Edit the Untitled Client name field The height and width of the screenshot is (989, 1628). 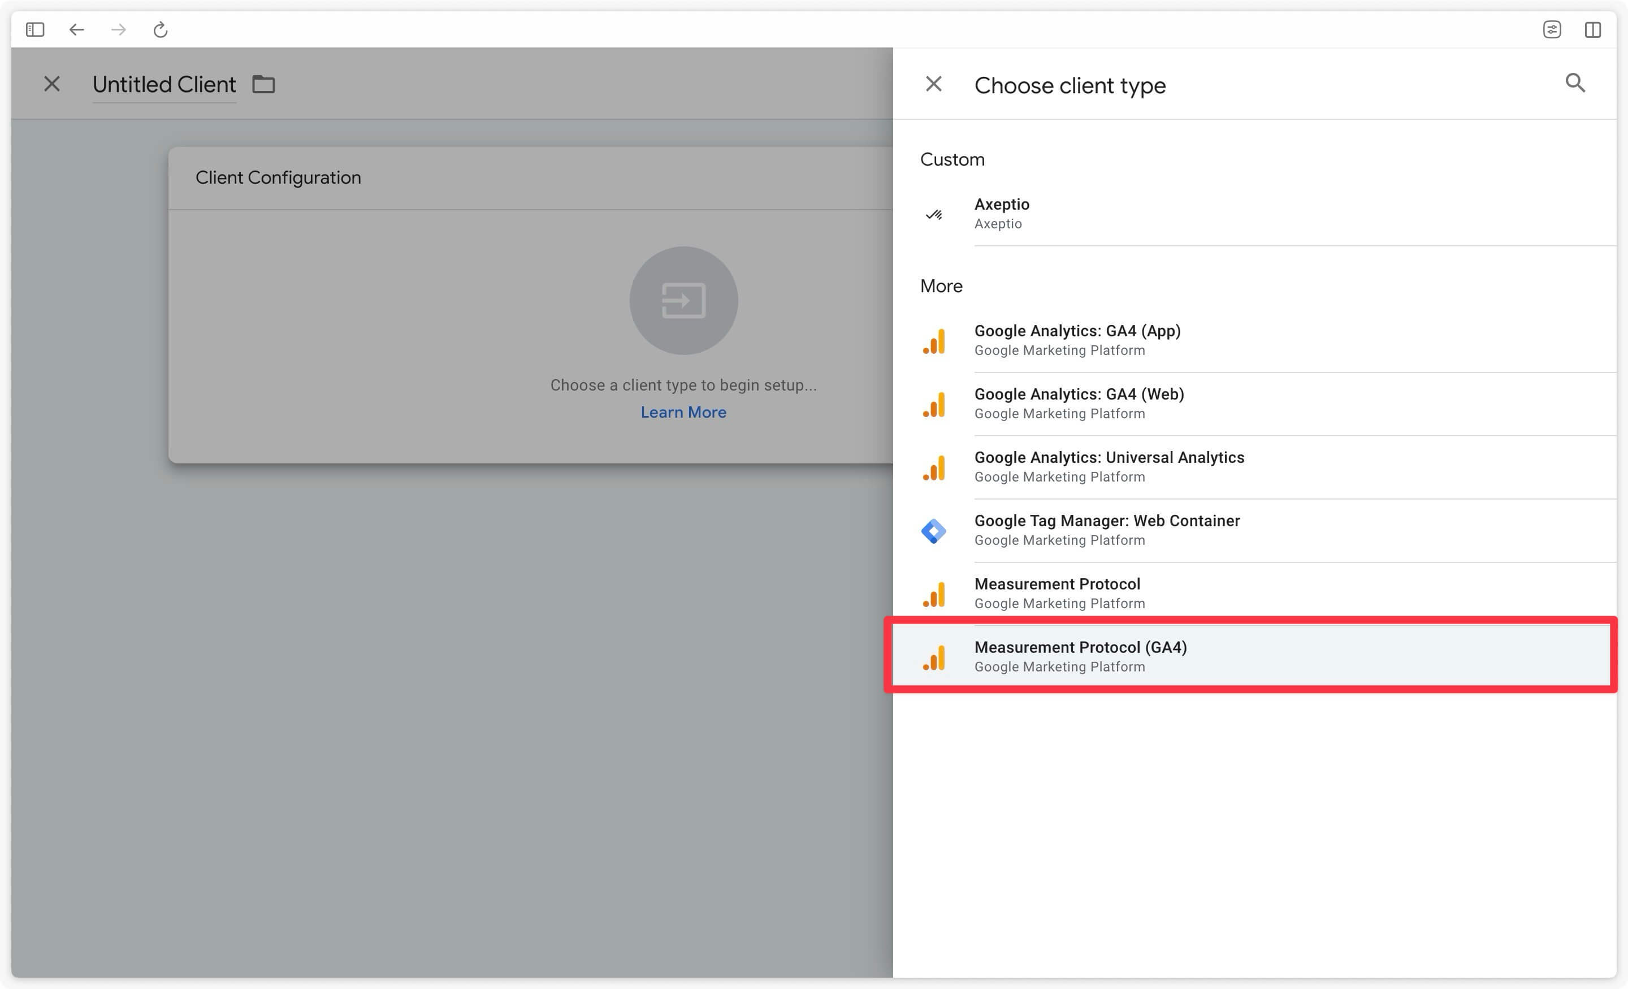pos(164,85)
